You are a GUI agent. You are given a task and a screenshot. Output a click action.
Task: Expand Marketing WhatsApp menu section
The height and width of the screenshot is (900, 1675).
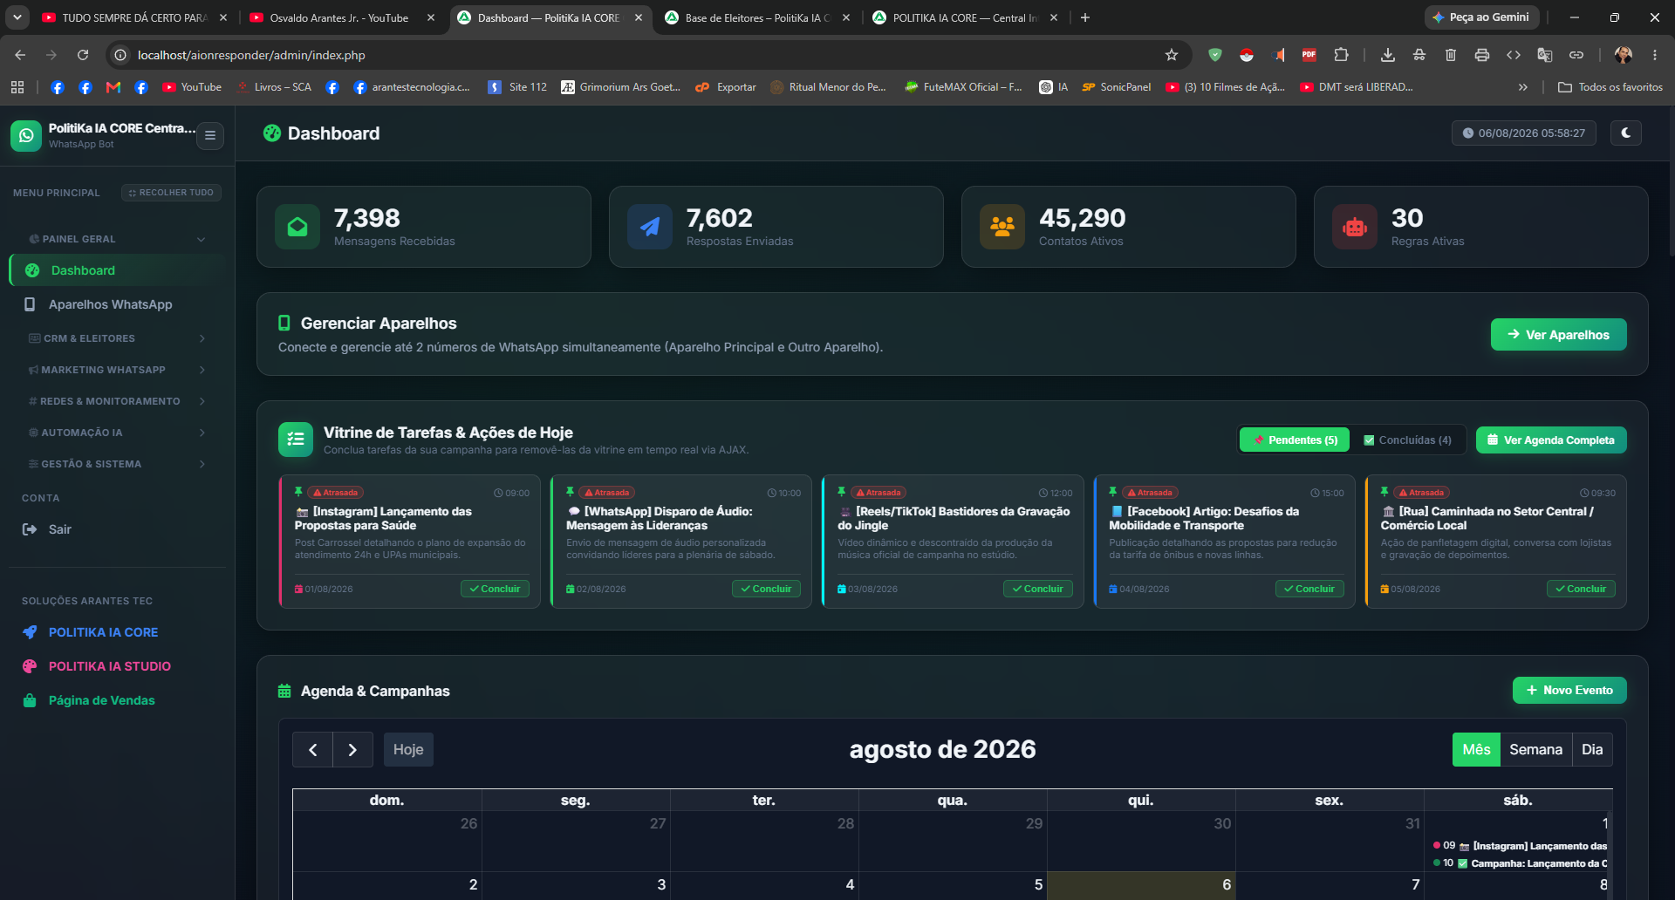[x=117, y=370]
